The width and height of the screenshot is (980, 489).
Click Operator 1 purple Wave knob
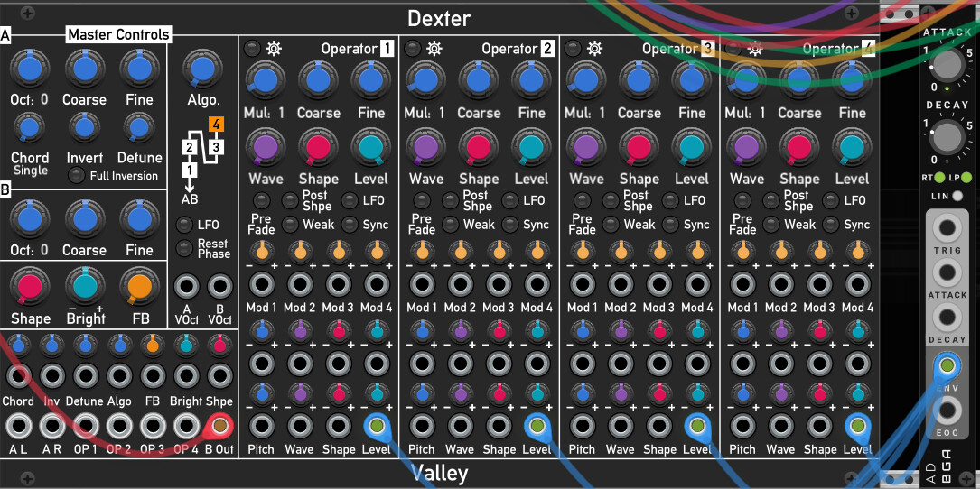coord(265,147)
